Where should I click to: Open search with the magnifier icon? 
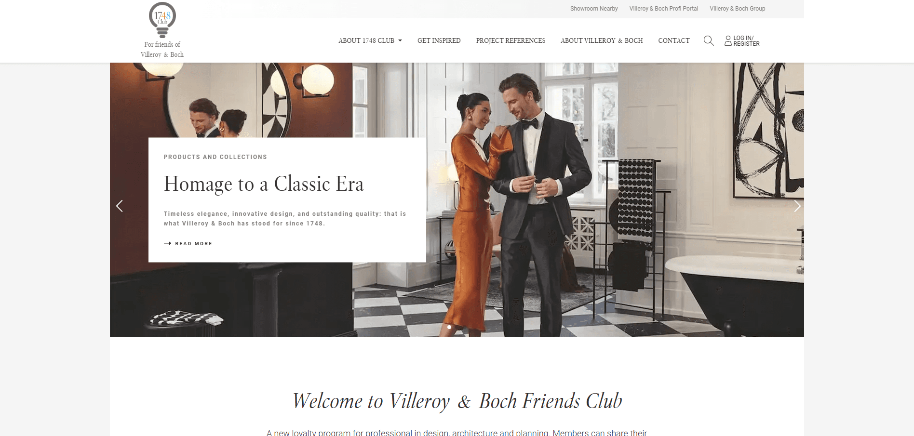pyautogui.click(x=709, y=41)
